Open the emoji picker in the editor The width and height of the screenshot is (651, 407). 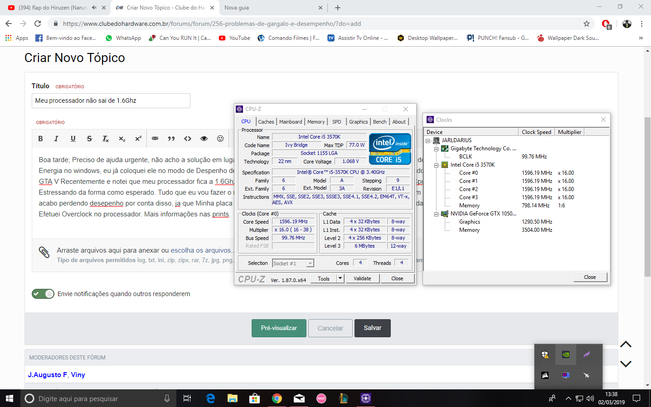tap(220, 139)
